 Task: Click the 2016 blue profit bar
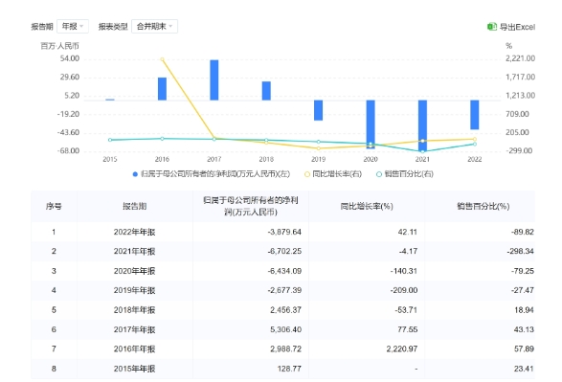pos(162,89)
